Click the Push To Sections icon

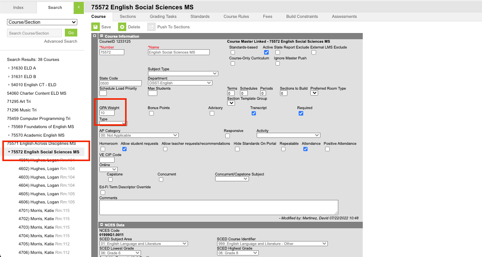151,27
